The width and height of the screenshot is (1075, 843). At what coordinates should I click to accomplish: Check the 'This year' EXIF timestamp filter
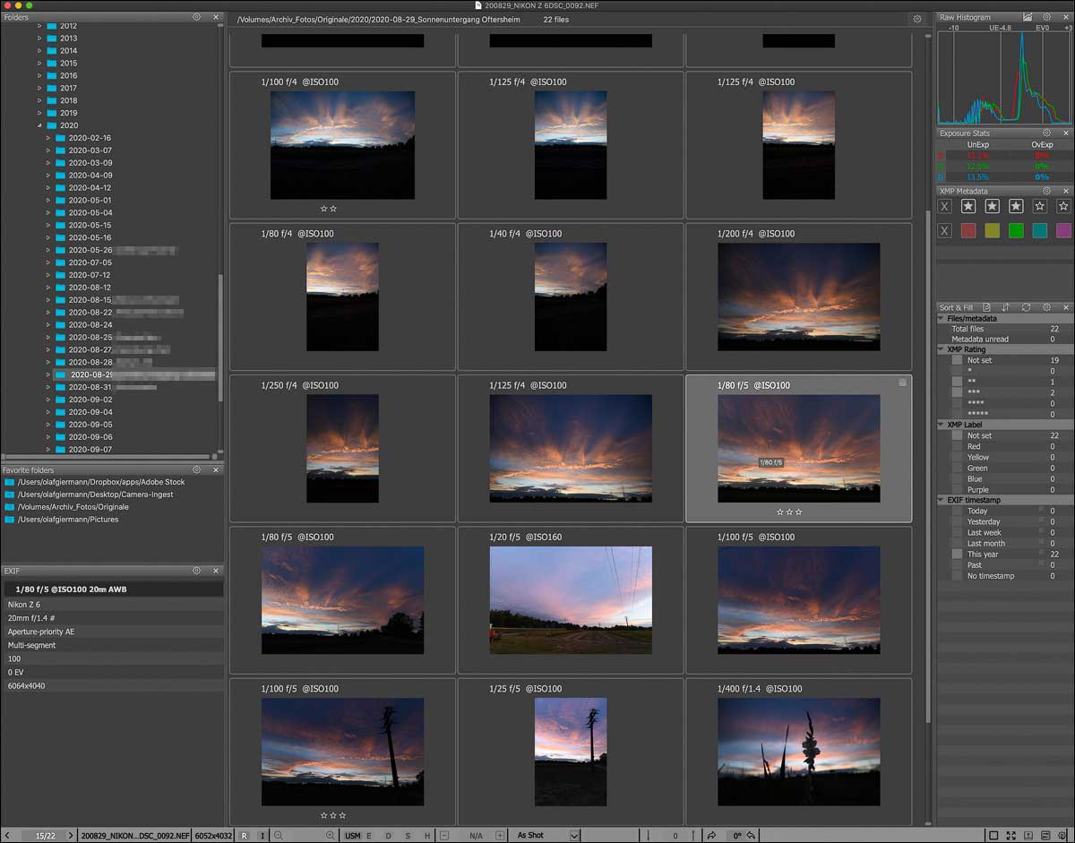point(957,554)
